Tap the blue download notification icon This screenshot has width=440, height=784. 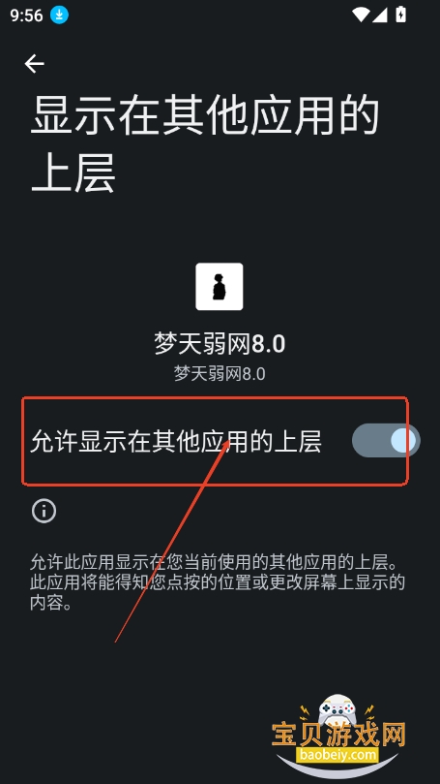[59, 15]
